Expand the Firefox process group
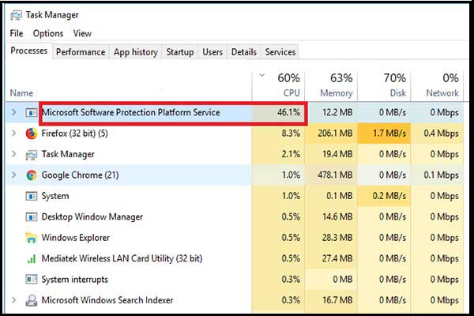The height and width of the screenshot is (316, 474). pos(13,134)
